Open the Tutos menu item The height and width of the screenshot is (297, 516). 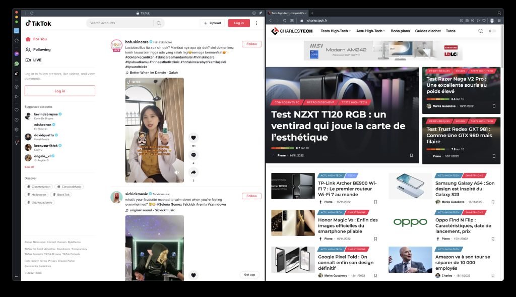pos(450,31)
